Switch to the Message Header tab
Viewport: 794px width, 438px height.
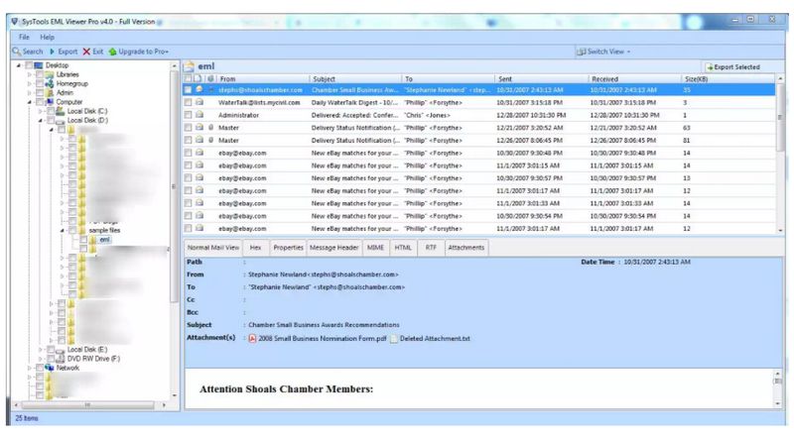[333, 247]
